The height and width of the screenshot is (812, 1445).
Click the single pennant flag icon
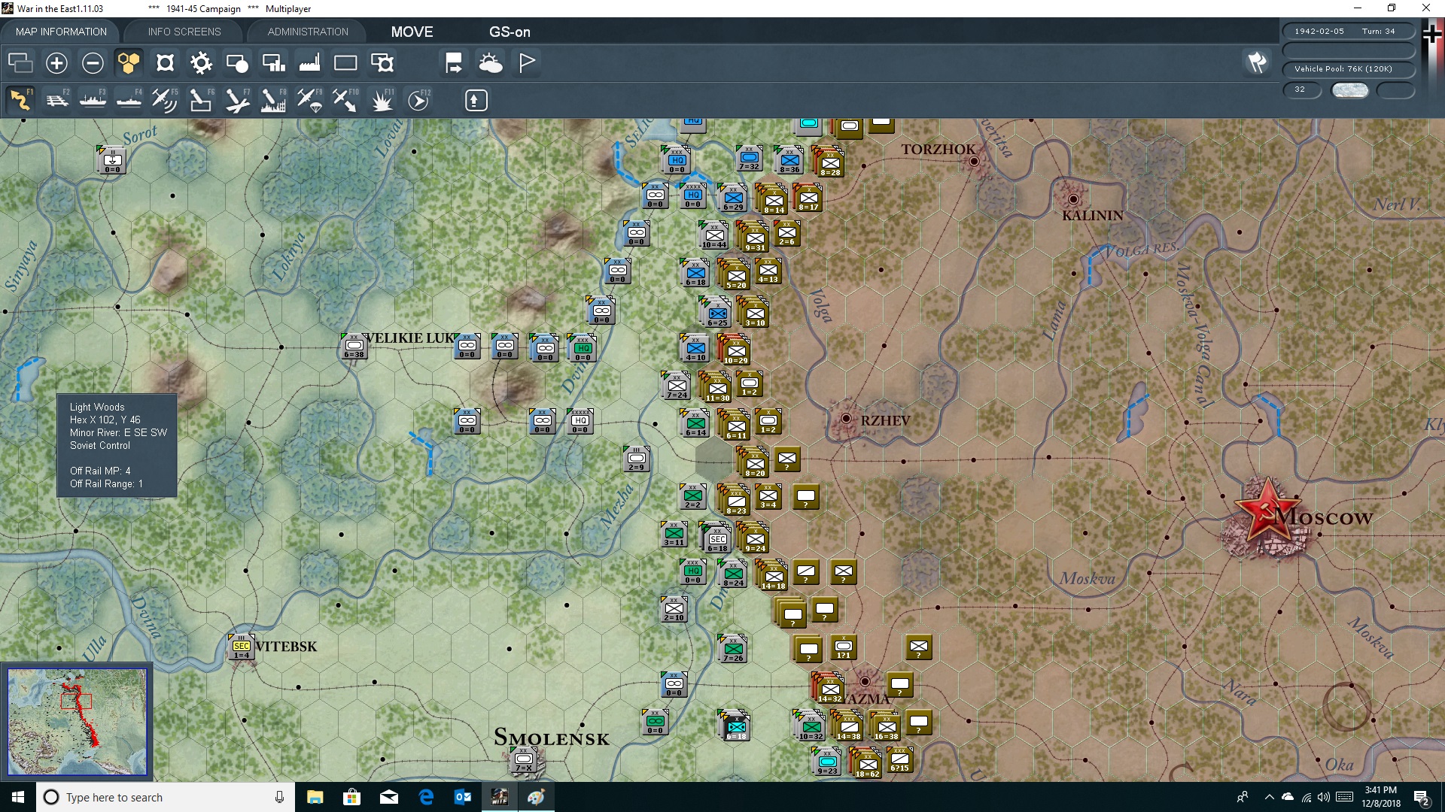527,63
